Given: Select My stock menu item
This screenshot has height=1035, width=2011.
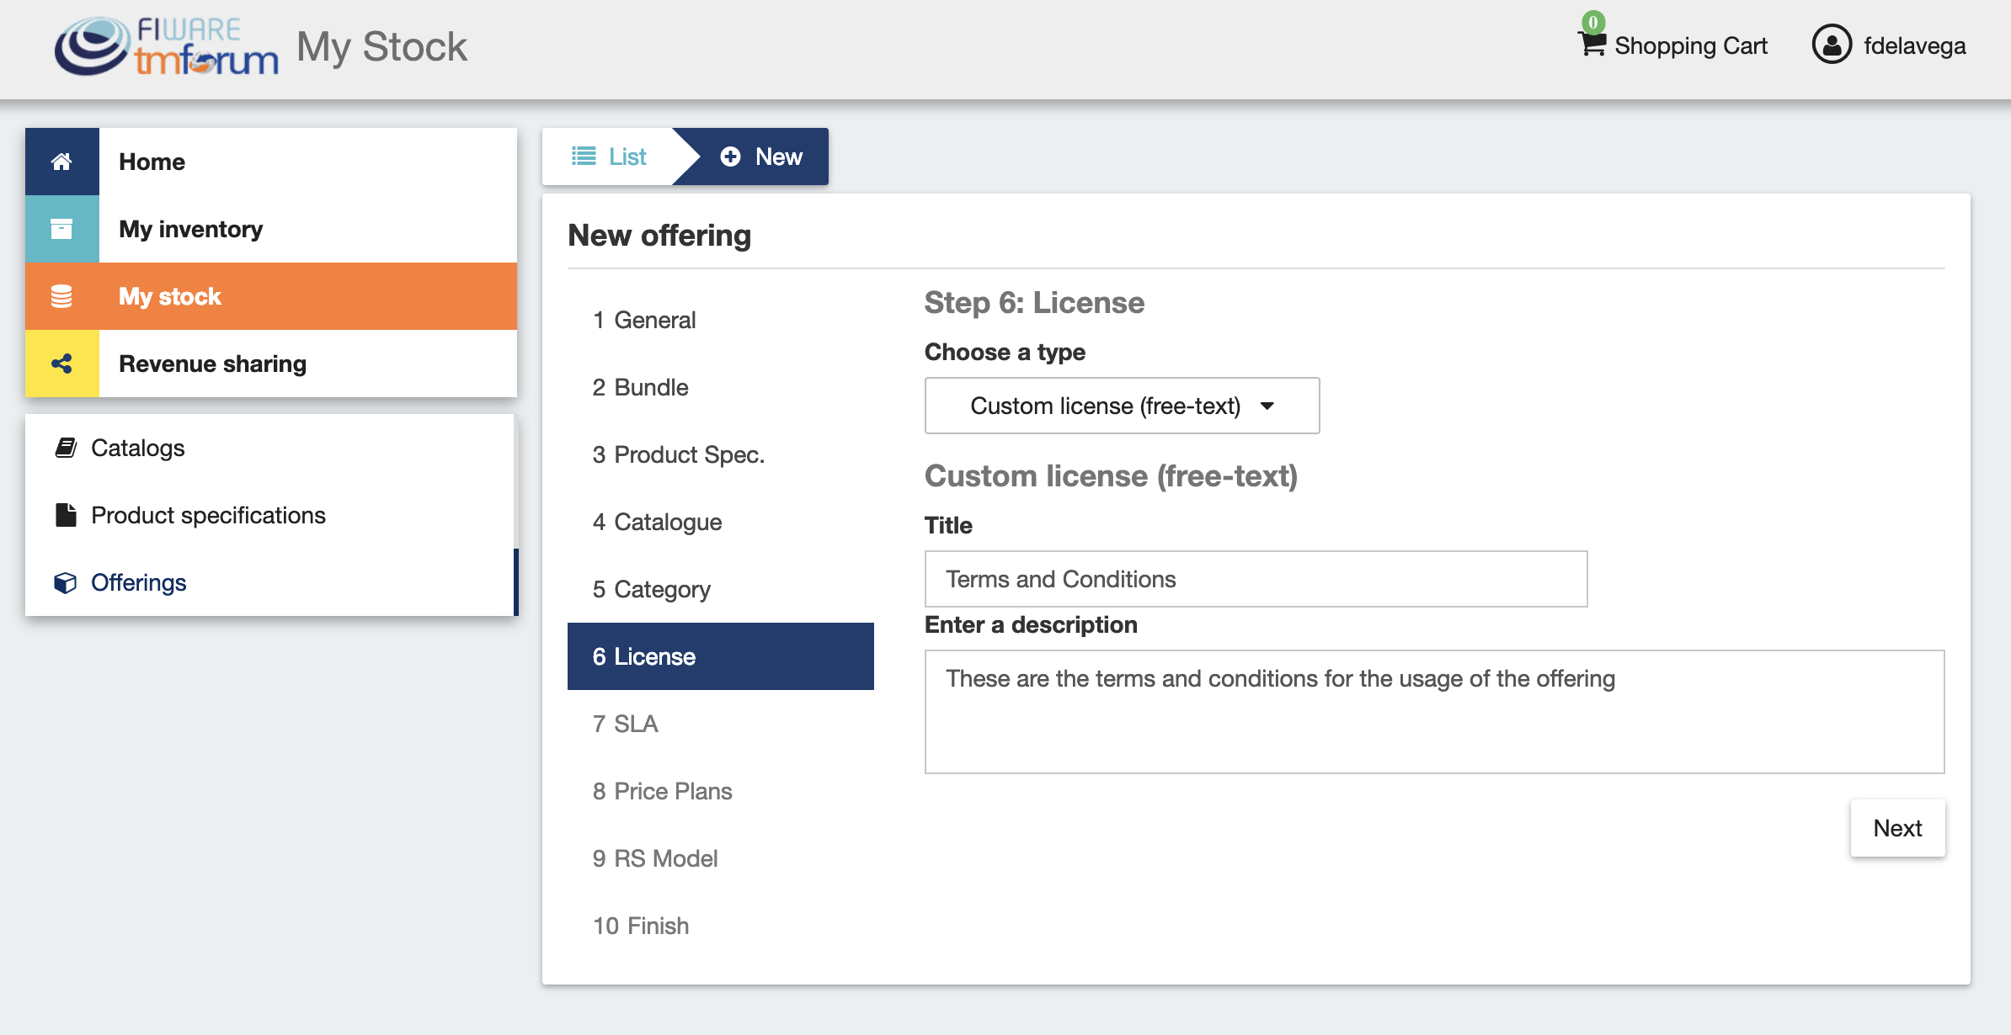Looking at the screenshot, I should pos(271,296).
